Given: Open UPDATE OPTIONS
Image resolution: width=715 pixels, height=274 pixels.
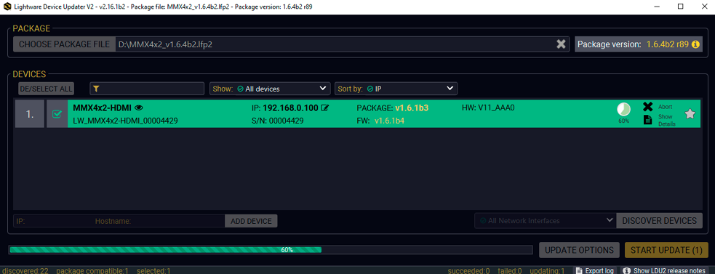Looking at the screenshot, I should click(579, 250).
